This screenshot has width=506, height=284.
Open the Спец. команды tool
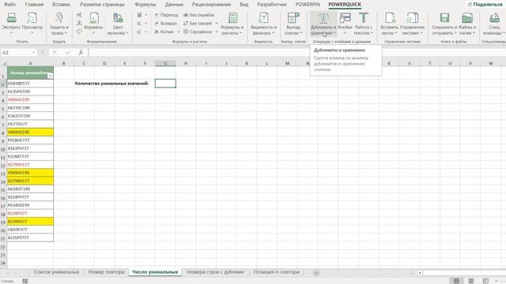pos(494,24)
